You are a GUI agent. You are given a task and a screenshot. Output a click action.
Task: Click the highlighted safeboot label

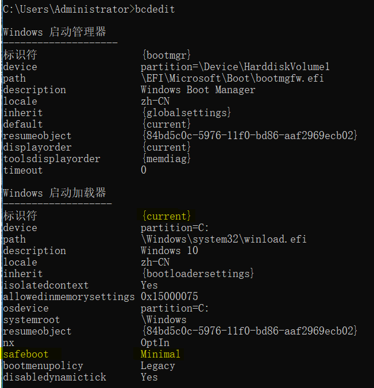click(26, 354)
